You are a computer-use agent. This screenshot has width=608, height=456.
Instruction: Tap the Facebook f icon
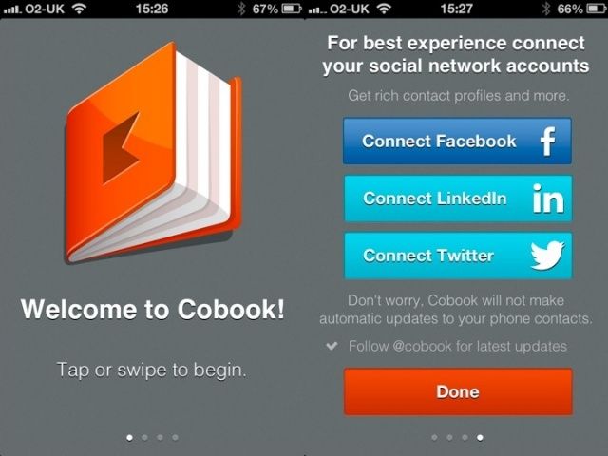click(x=548, y=142)
